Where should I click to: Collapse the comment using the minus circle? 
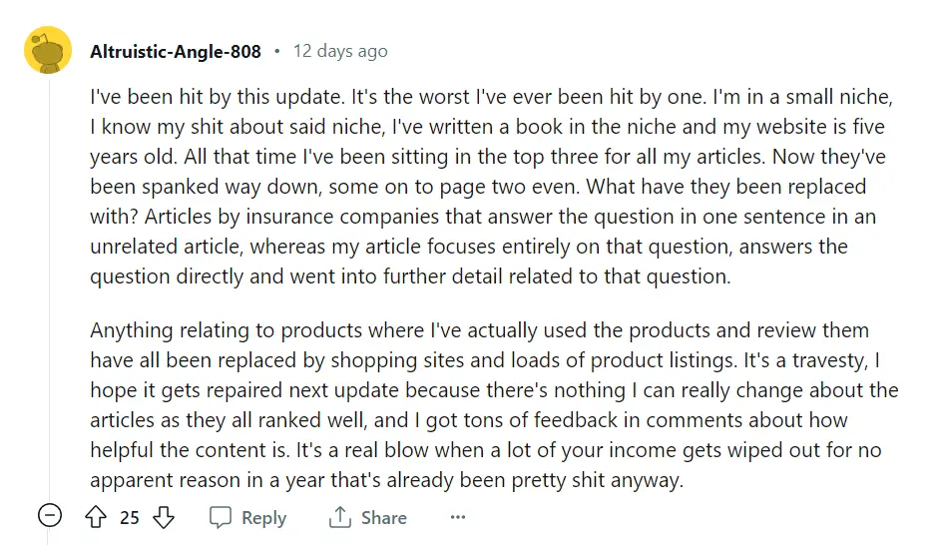coord(50,516)
